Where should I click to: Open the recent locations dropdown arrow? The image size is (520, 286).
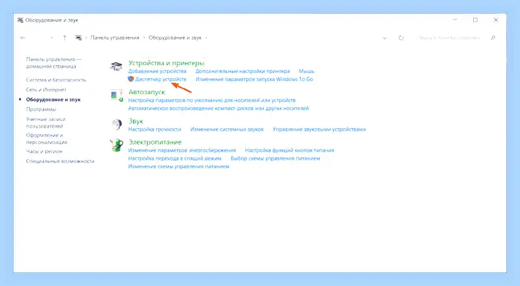(51, 37)
